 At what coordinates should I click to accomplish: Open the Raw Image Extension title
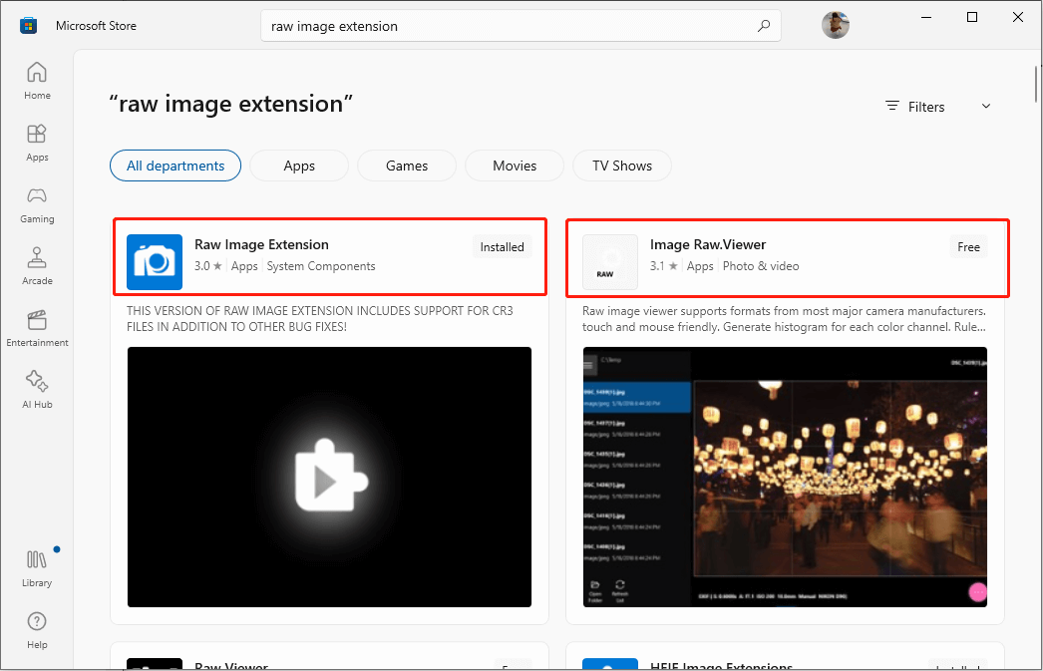[x=261, y=244]
